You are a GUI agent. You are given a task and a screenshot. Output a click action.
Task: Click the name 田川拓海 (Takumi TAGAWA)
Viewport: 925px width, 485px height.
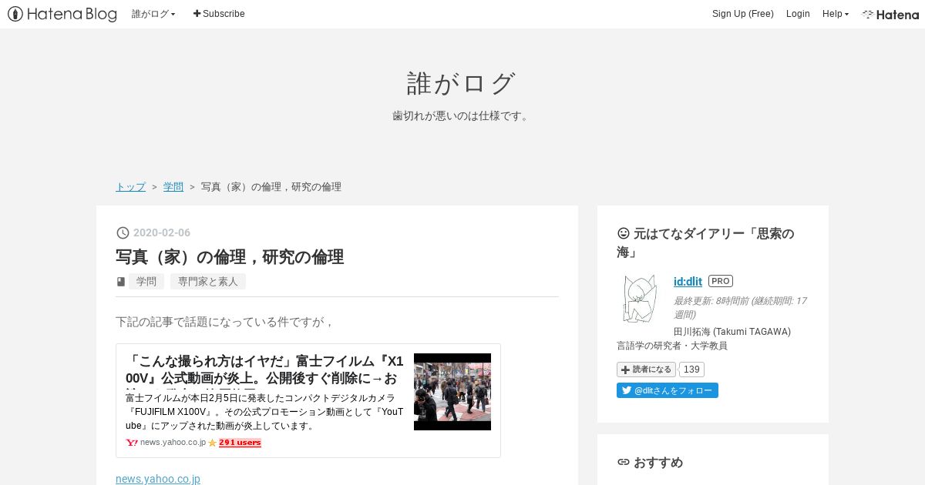coord(732,332)
